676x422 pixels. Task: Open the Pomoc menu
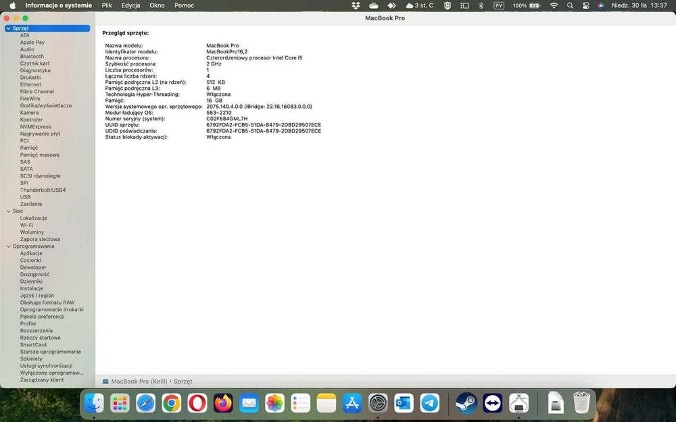tap(184, 5)
